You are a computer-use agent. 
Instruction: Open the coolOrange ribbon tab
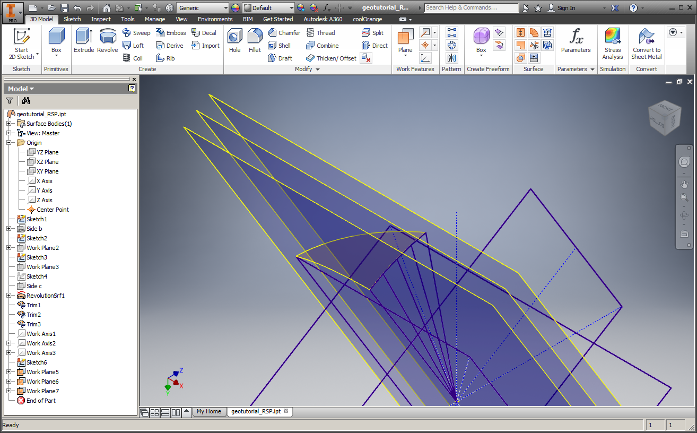368,19
